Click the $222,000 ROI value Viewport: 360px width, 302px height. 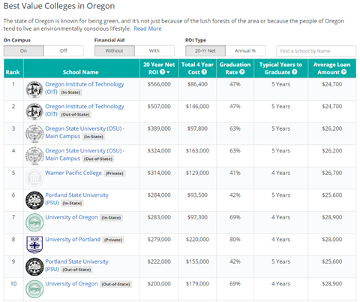click(x=159, y=261)
